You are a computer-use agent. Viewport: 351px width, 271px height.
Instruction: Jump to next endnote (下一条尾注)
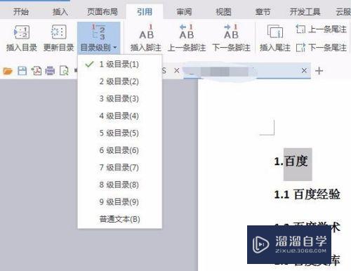(321, 48)
